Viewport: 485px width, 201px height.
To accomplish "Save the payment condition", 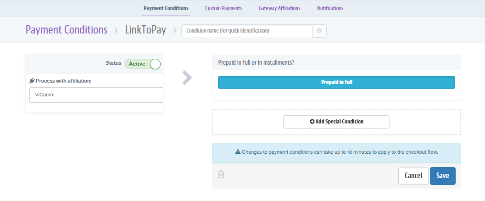I will (442, 176).
